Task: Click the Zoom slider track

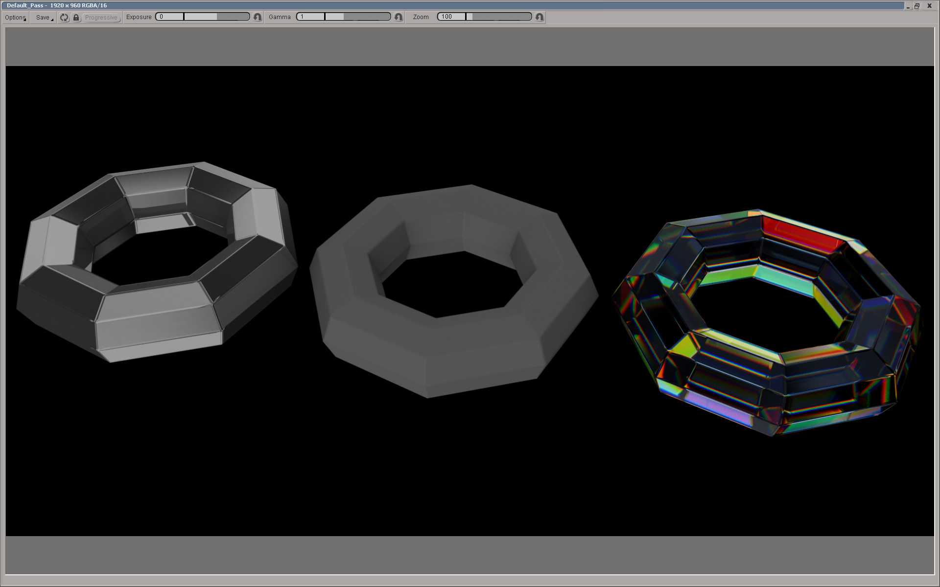Action: [498, 17]
